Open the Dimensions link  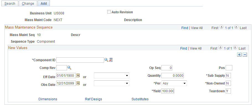point(48,99)
